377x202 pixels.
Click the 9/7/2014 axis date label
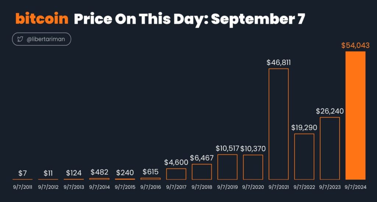coord(99,187)
